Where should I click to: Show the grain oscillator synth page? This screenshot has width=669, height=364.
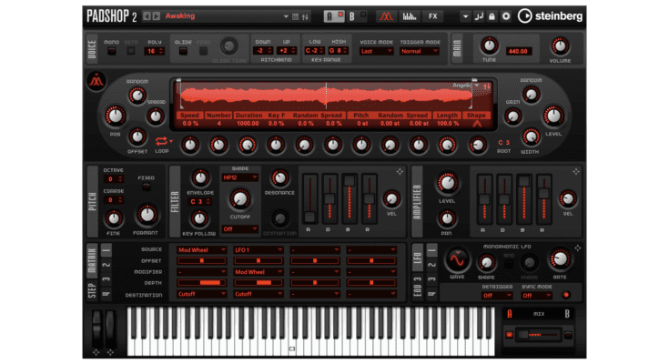pyautogui.click(x=386, y=16)
